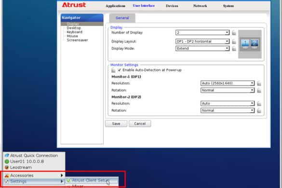282x188 pixels.
Task: Switch to the Network tab
Action: (200, 6)
